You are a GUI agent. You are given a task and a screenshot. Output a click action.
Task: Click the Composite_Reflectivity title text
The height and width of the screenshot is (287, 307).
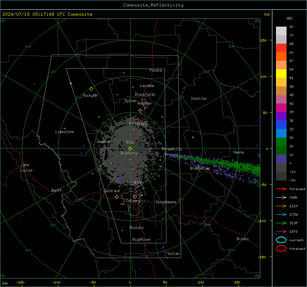pos(153,5)
